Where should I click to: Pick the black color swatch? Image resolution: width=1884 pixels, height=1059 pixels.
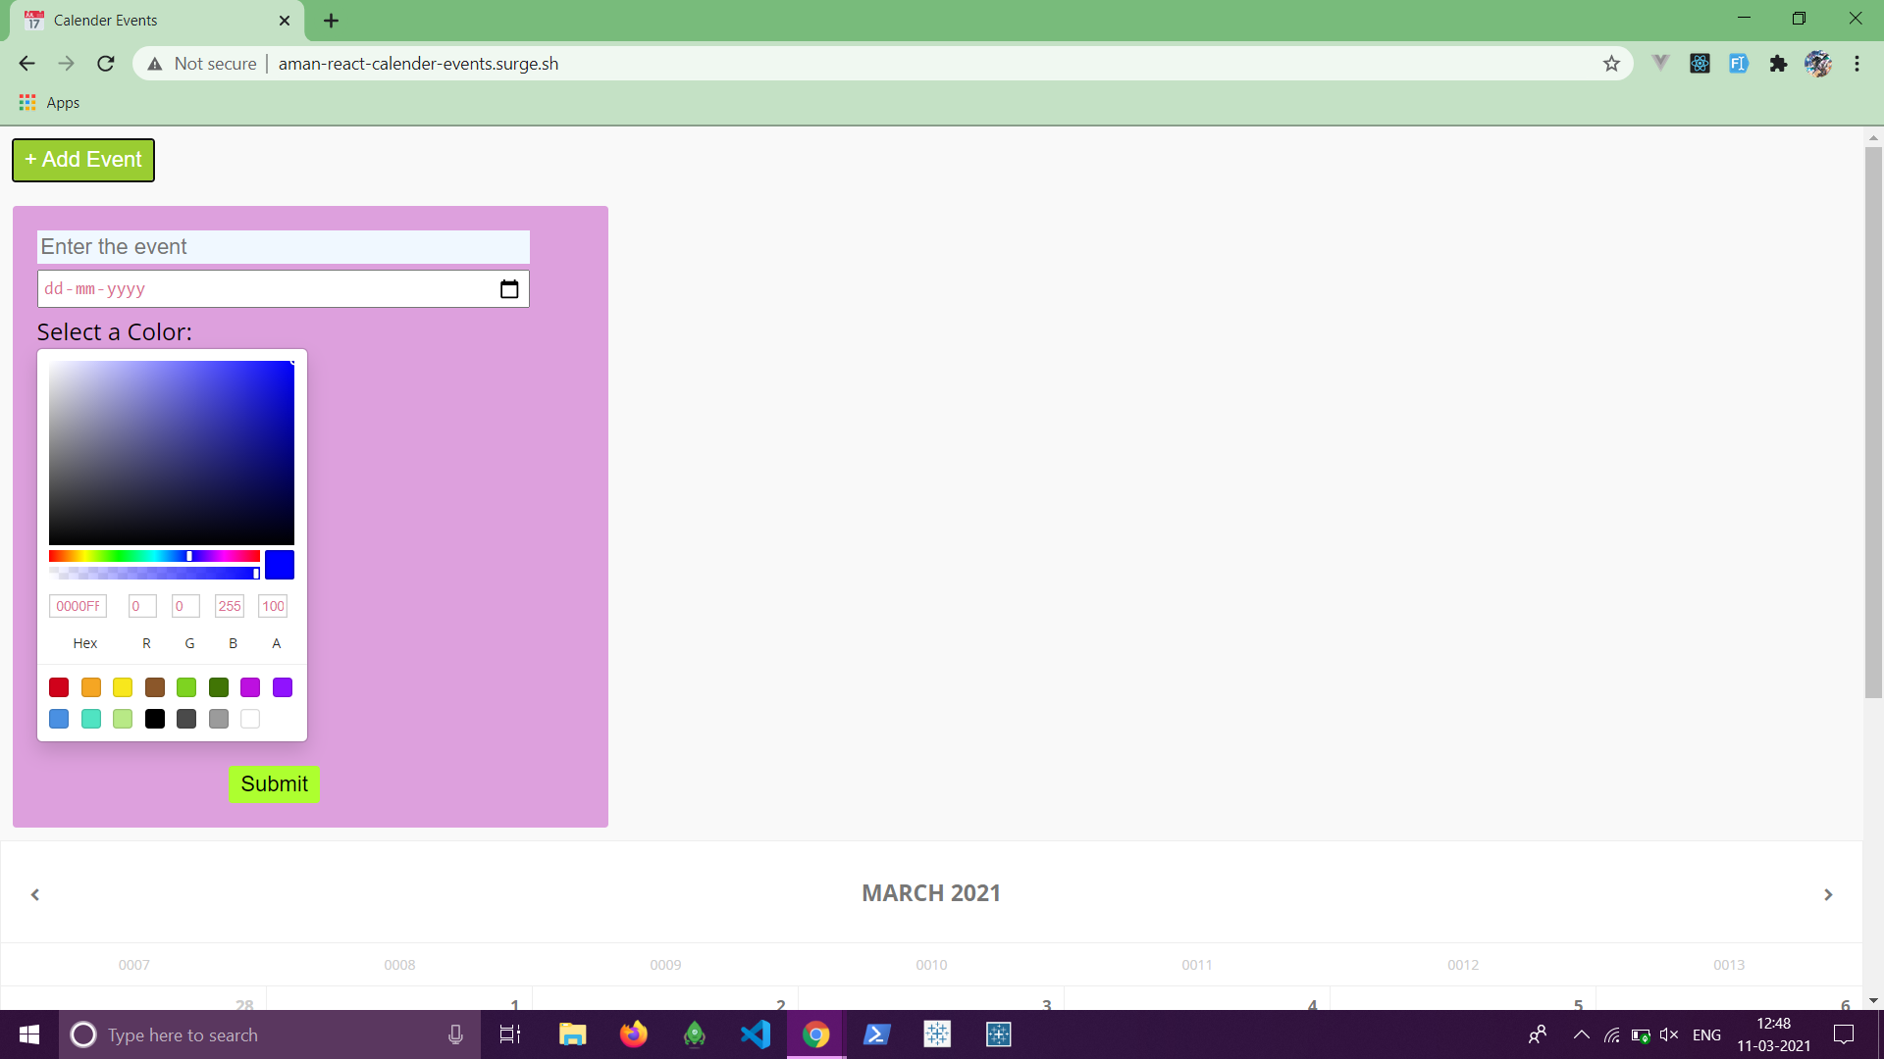155,719
